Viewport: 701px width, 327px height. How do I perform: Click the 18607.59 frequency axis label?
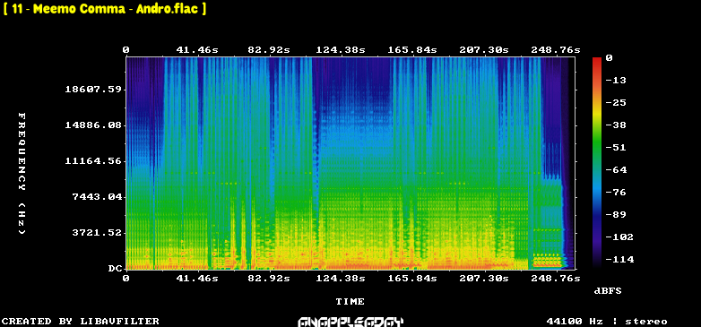[93, 90]
